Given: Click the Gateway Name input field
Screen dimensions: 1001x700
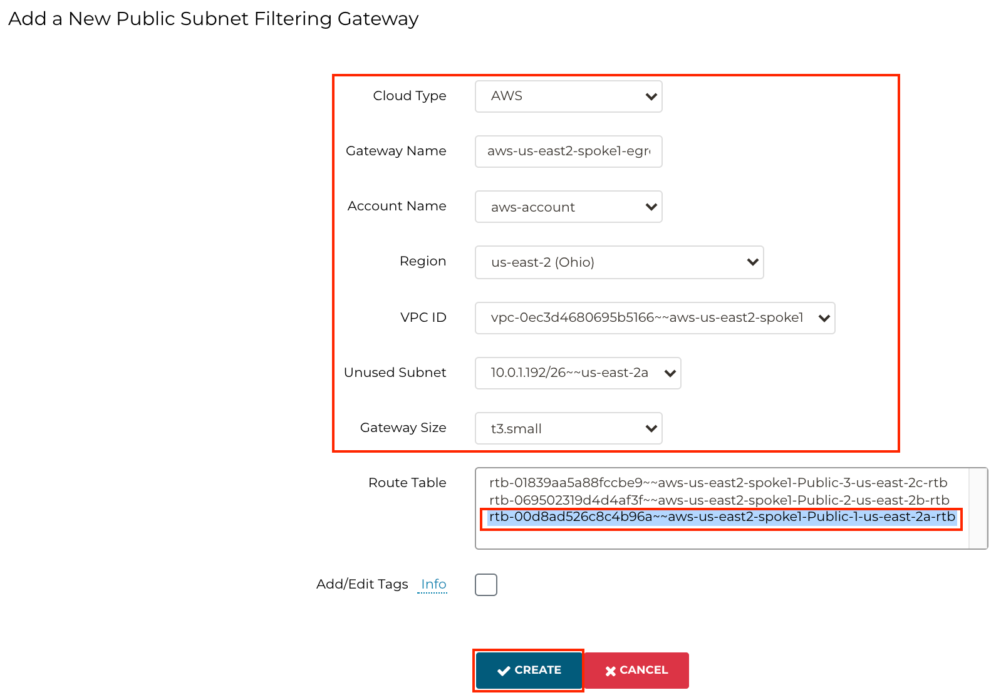Looking at the screenshot, I should pos(568,152).
